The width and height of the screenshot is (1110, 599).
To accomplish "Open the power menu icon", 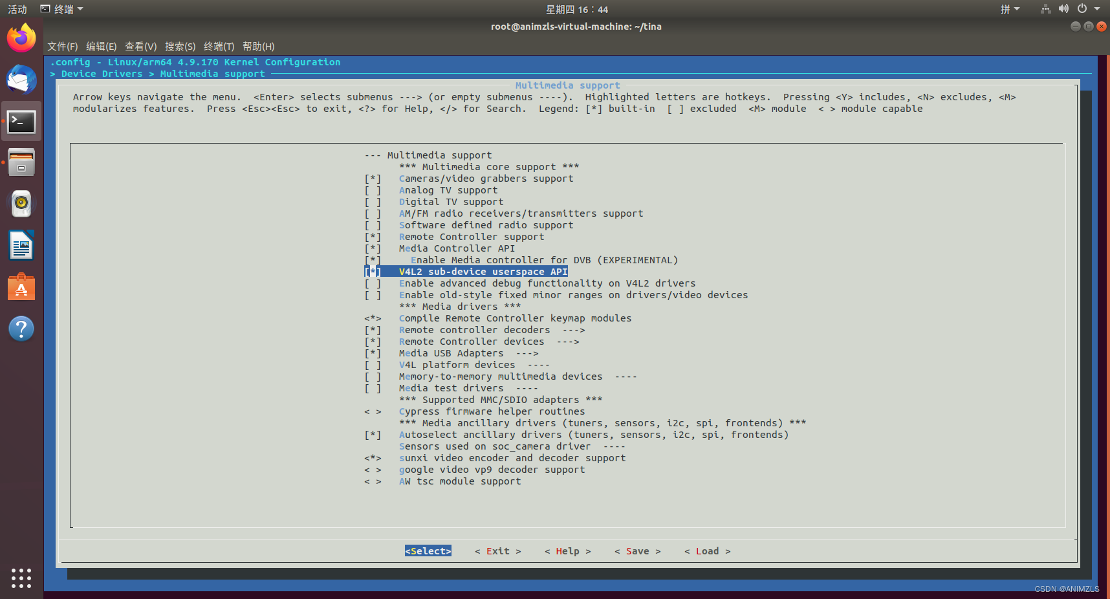I will pyautogui.click(x=1082, y=9).
